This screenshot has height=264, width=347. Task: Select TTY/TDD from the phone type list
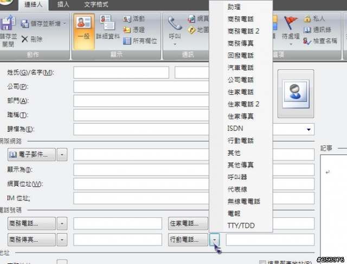[241, 226]
